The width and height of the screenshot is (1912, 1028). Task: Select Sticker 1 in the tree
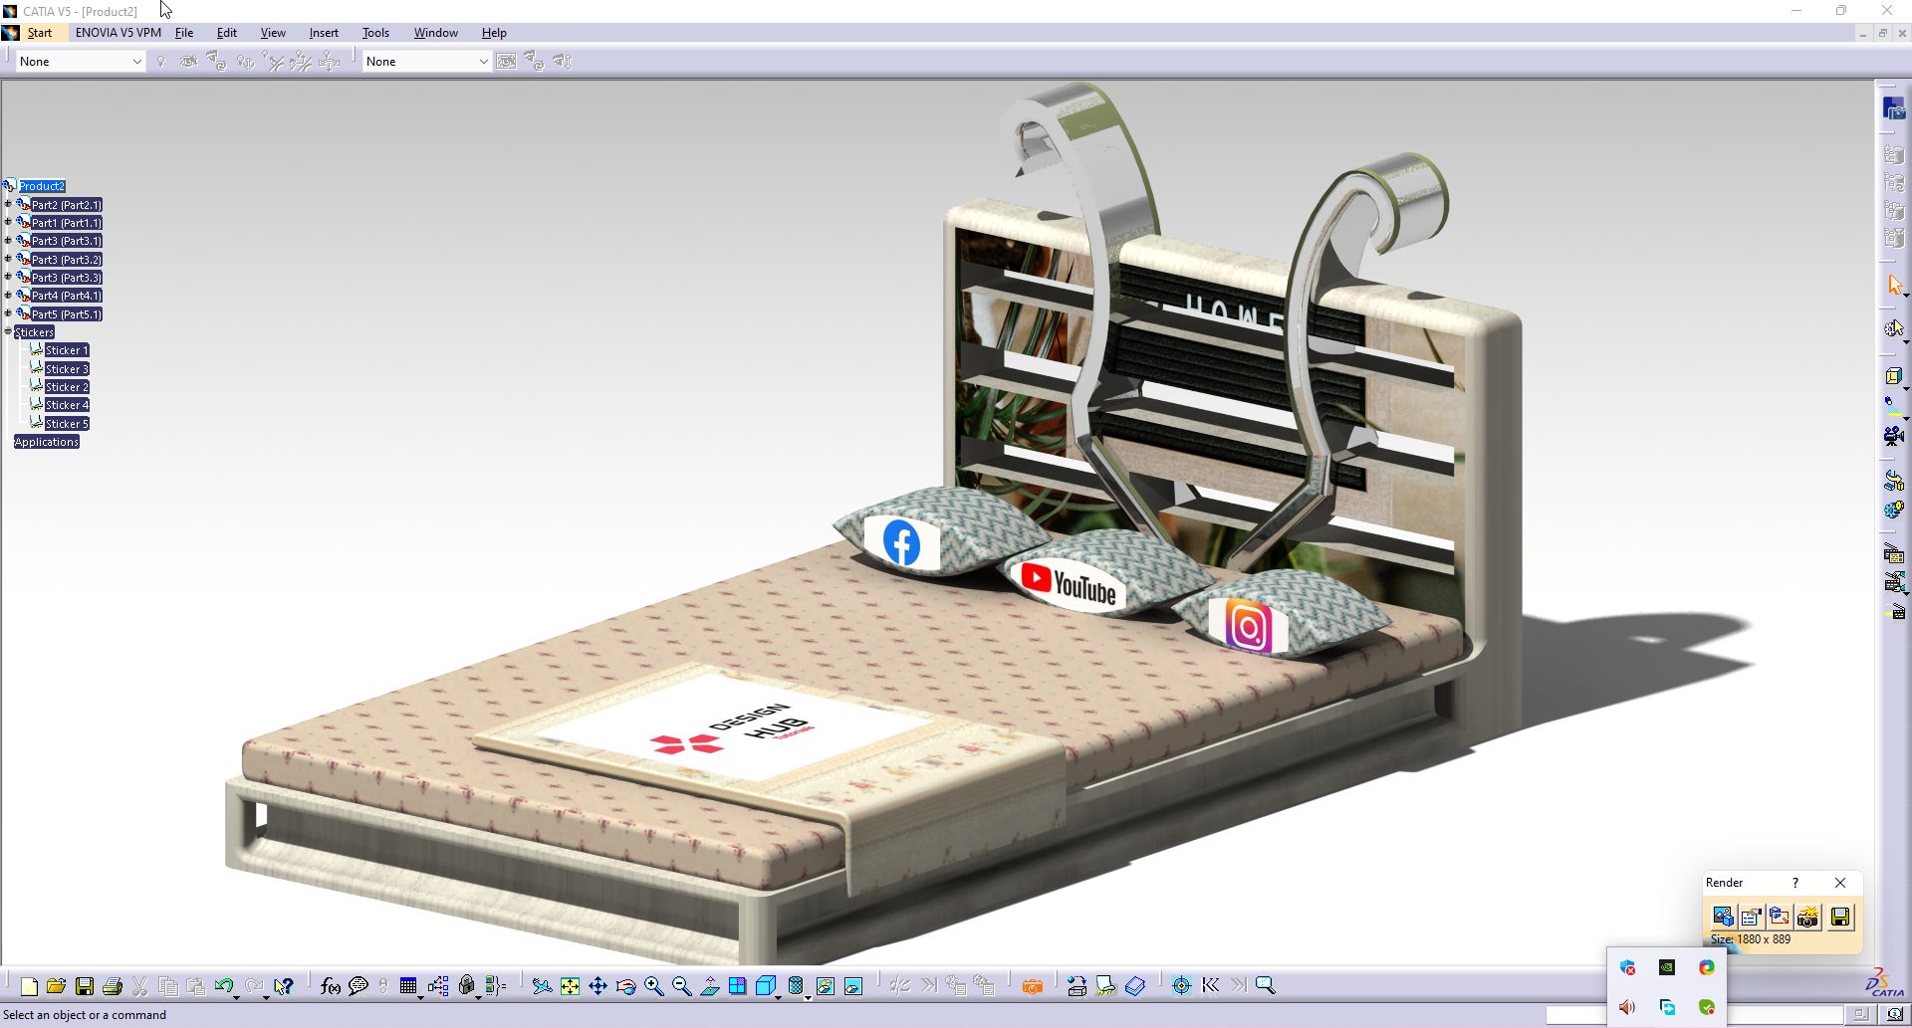pyautogui.click(x=67, y=350)
